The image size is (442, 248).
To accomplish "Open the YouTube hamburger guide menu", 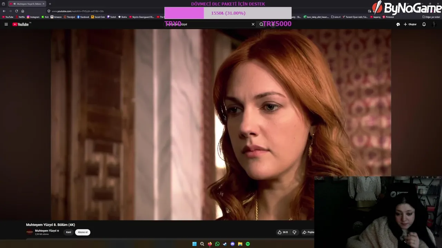I will tap(6, 24).
